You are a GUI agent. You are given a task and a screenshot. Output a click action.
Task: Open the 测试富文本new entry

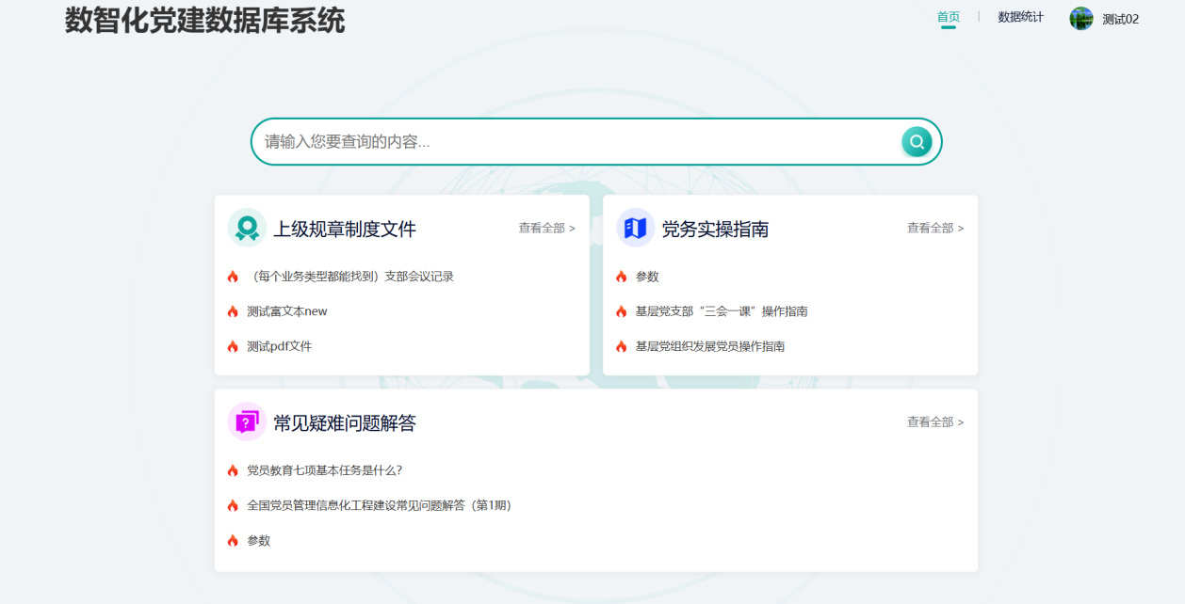coord(287,311)
